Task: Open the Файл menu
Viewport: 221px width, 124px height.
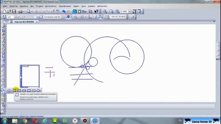Action: click(x=5, y=6)
